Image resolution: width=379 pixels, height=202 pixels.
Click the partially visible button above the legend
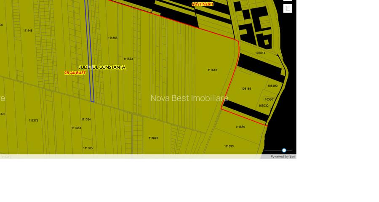pyautogui.click(x=288, y=1)
